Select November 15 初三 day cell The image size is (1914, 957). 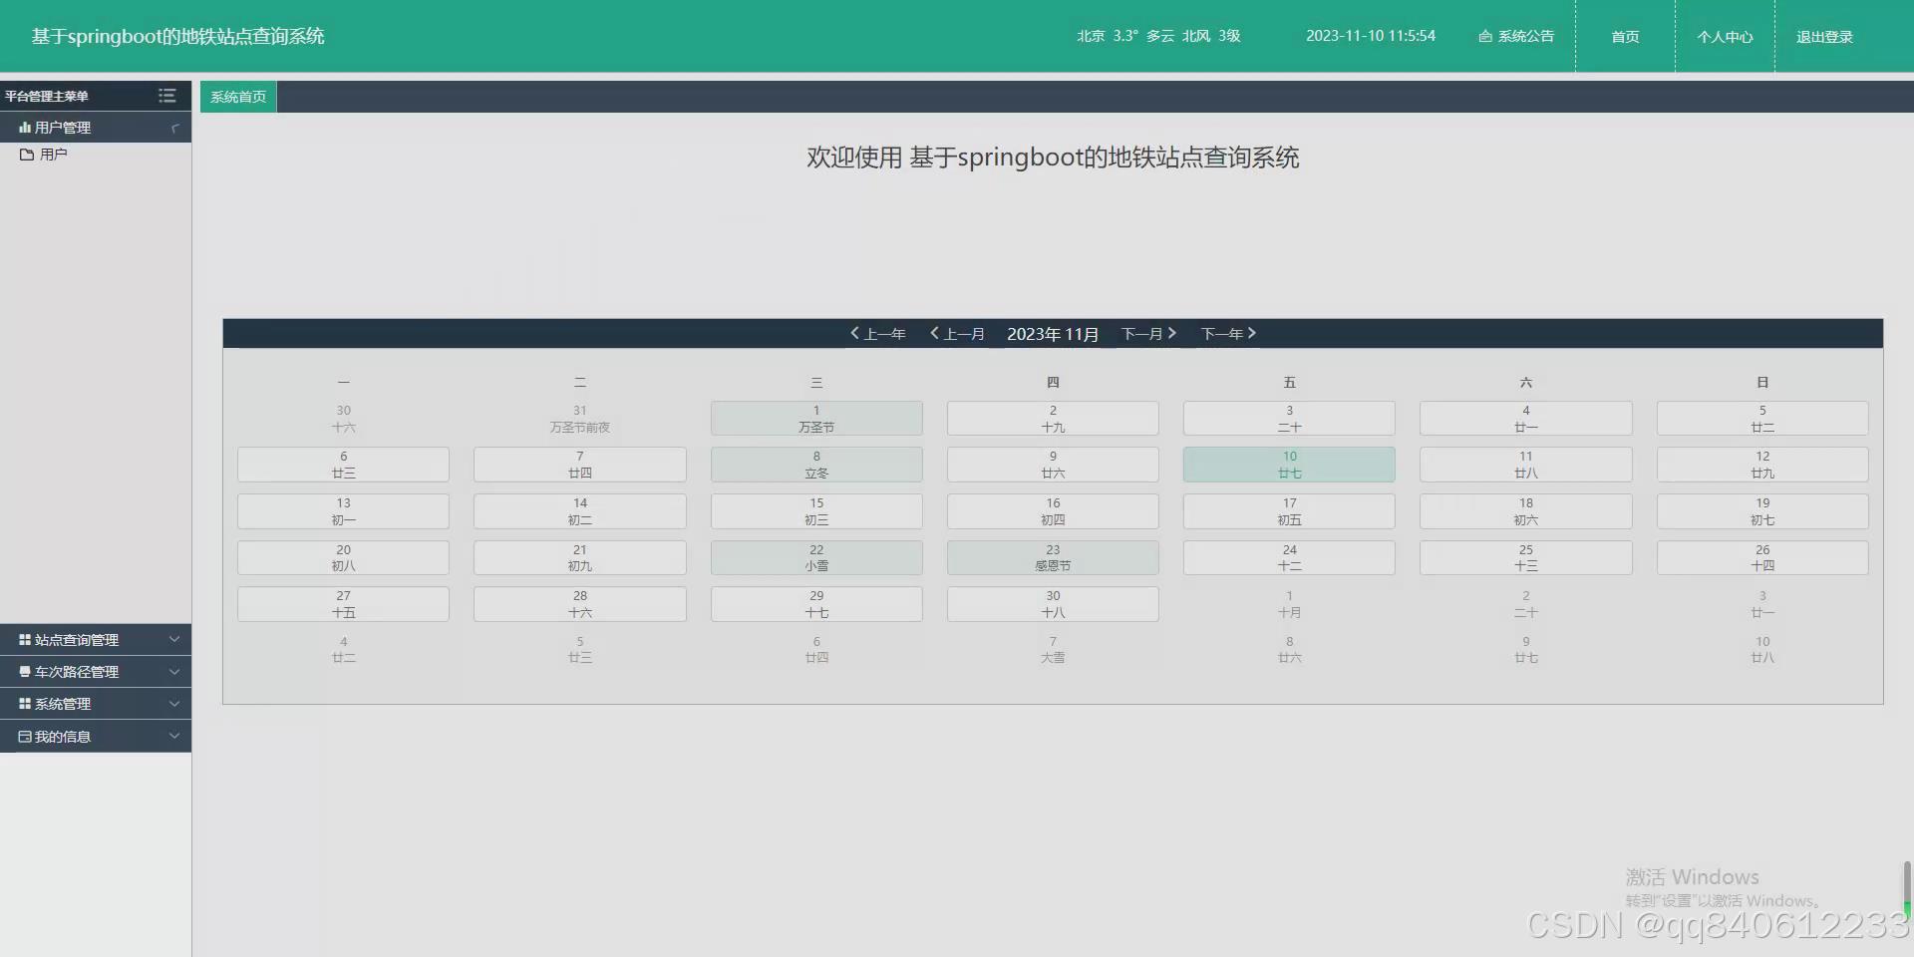816,511
